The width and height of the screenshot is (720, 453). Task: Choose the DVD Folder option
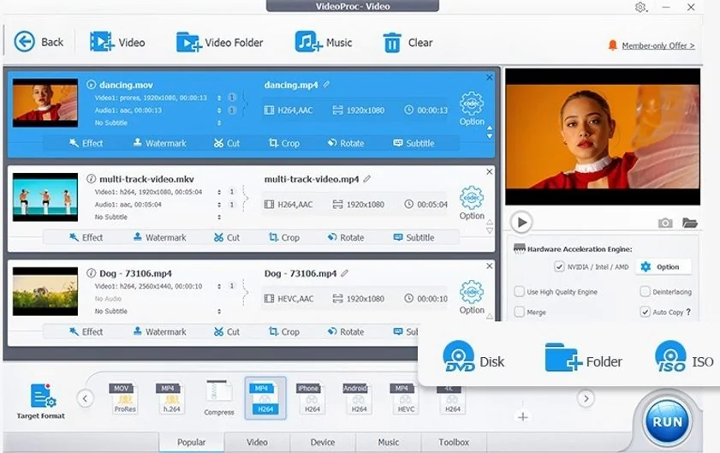tap(584, 358)
